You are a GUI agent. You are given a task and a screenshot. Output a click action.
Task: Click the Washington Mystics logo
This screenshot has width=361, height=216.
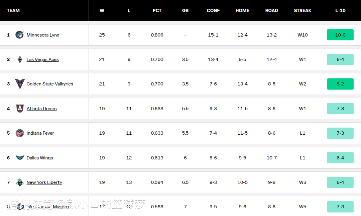20,207
